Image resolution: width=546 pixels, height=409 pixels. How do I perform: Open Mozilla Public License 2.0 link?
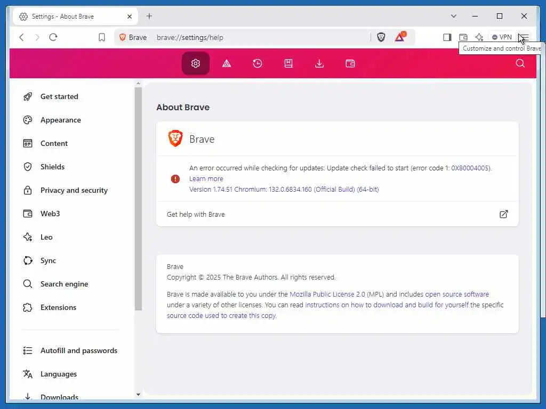click(327, 294)
